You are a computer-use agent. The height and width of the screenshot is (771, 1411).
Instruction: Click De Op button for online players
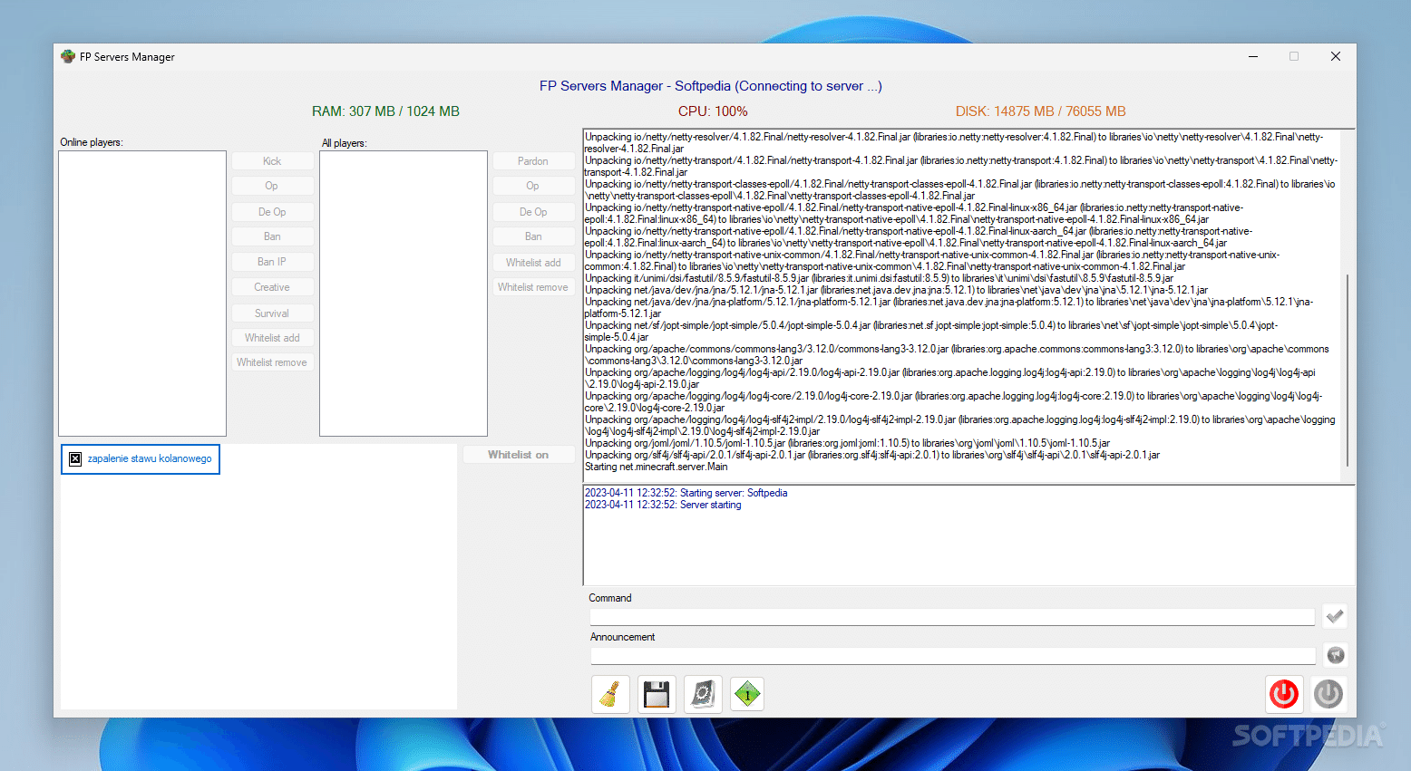click(272, 212)
